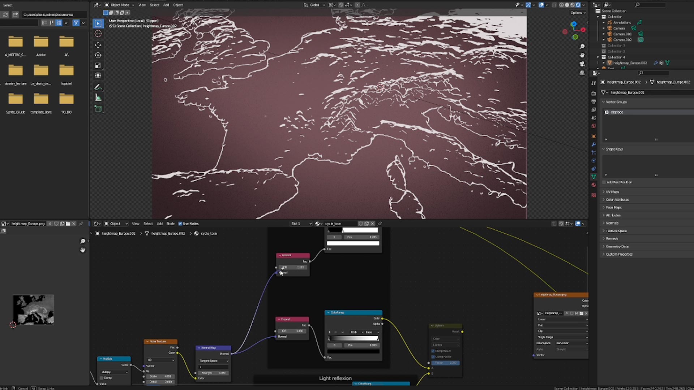Image resolution: width=694 pixels, height=390 pixels.
Task: Switch viewport to wireframe shading
Action: (x=561, y=5)
